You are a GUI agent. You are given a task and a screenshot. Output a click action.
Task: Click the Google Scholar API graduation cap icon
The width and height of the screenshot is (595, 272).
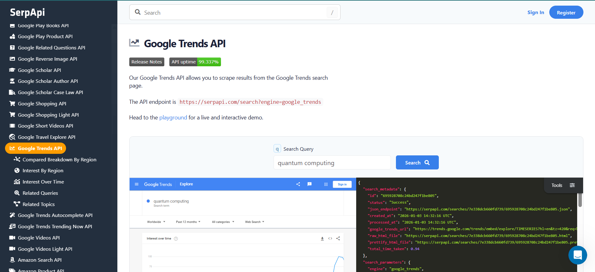12,70
